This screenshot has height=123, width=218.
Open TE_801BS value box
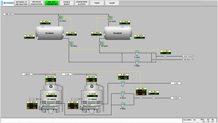92,95
